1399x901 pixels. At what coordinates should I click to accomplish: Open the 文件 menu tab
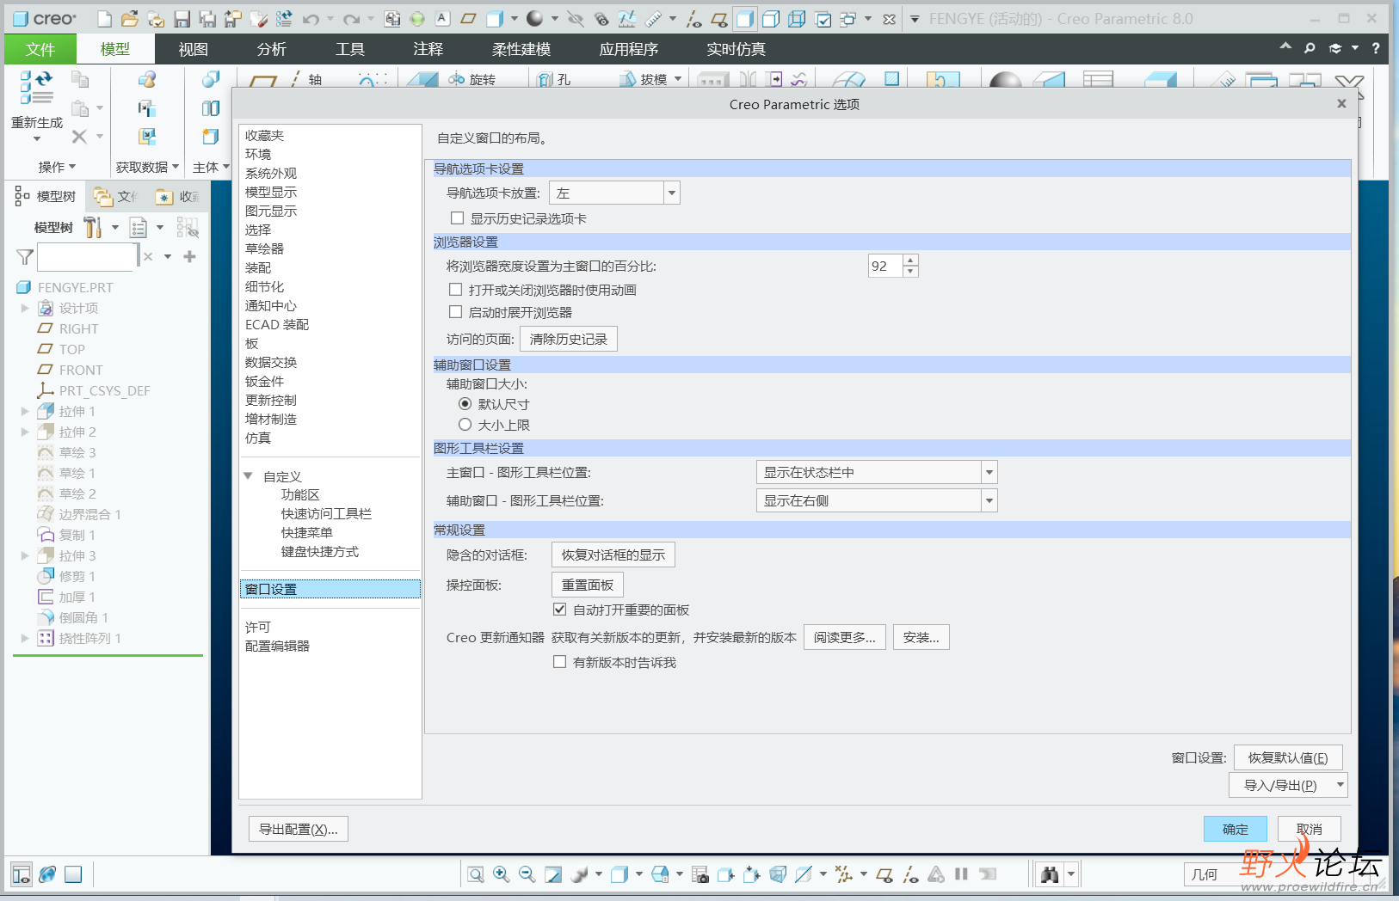(40, 49)
